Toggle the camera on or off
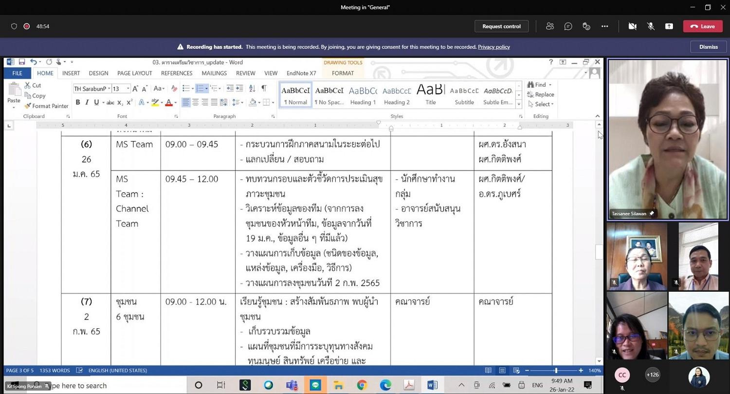This screenshot has width=730, height=394. coord(632,26)
